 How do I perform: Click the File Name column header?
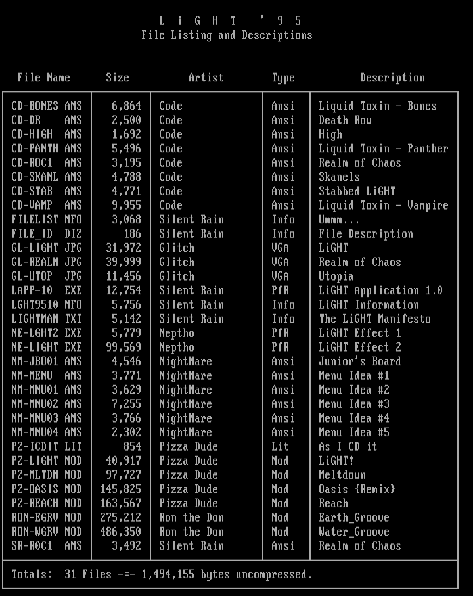[x=43, y=78]
